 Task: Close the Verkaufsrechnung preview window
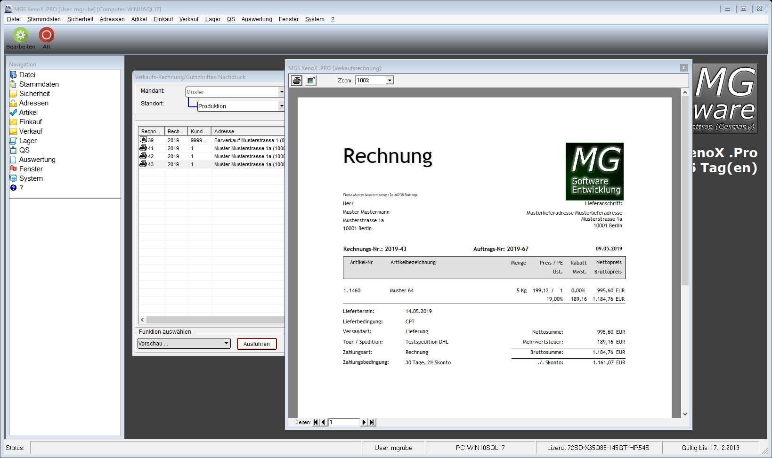[684, 68]
